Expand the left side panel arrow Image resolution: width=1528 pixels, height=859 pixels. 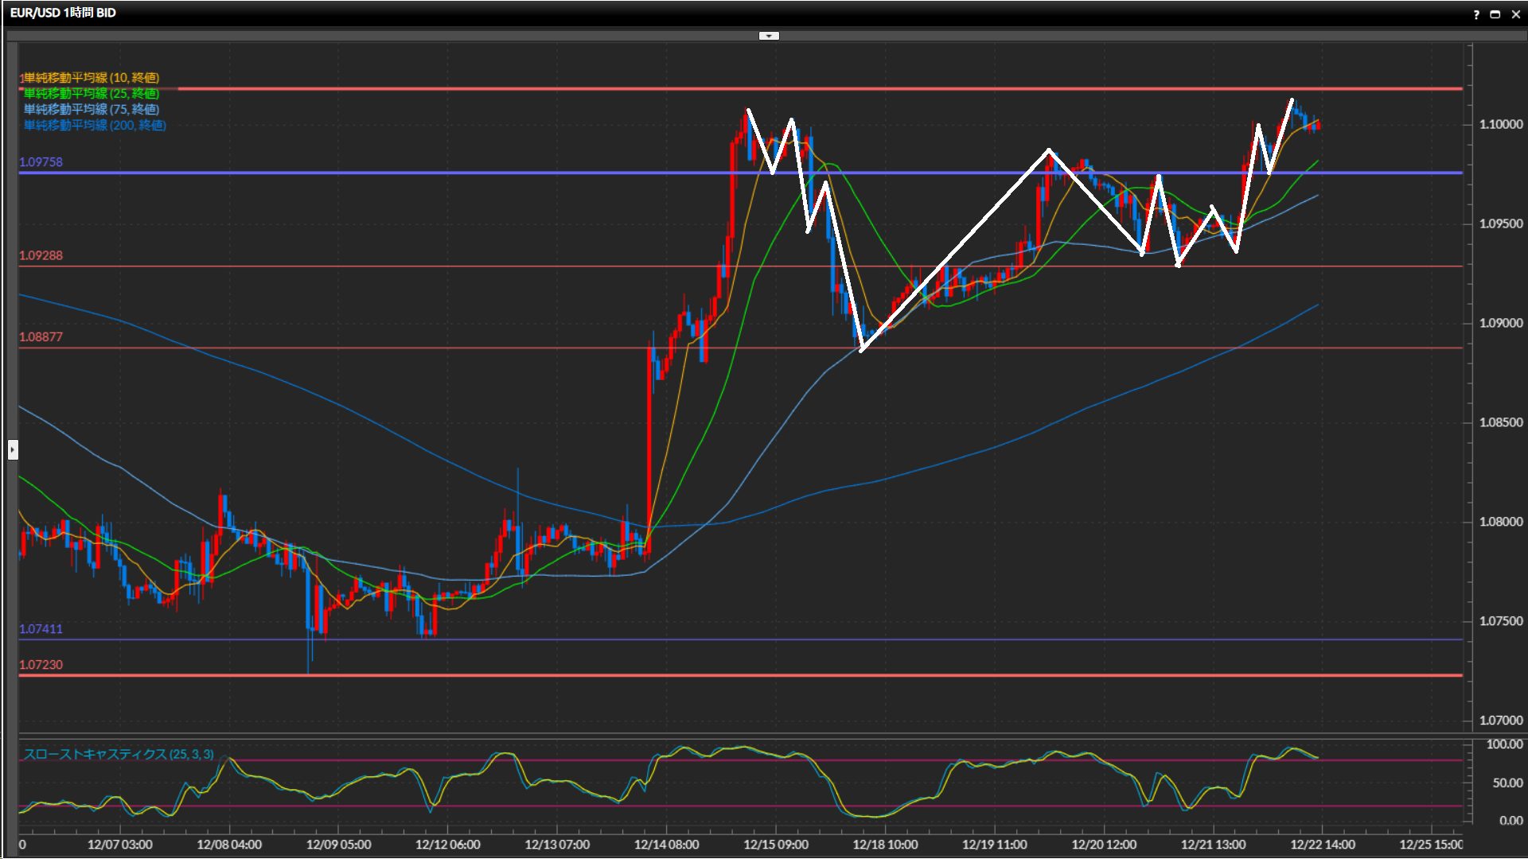point(12,450)
